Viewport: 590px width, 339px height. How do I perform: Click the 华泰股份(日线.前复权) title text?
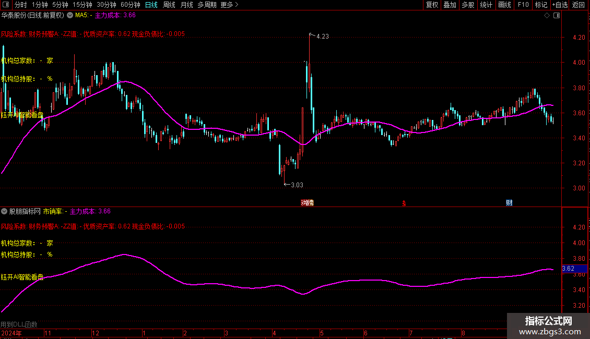[x=33, y=16]
